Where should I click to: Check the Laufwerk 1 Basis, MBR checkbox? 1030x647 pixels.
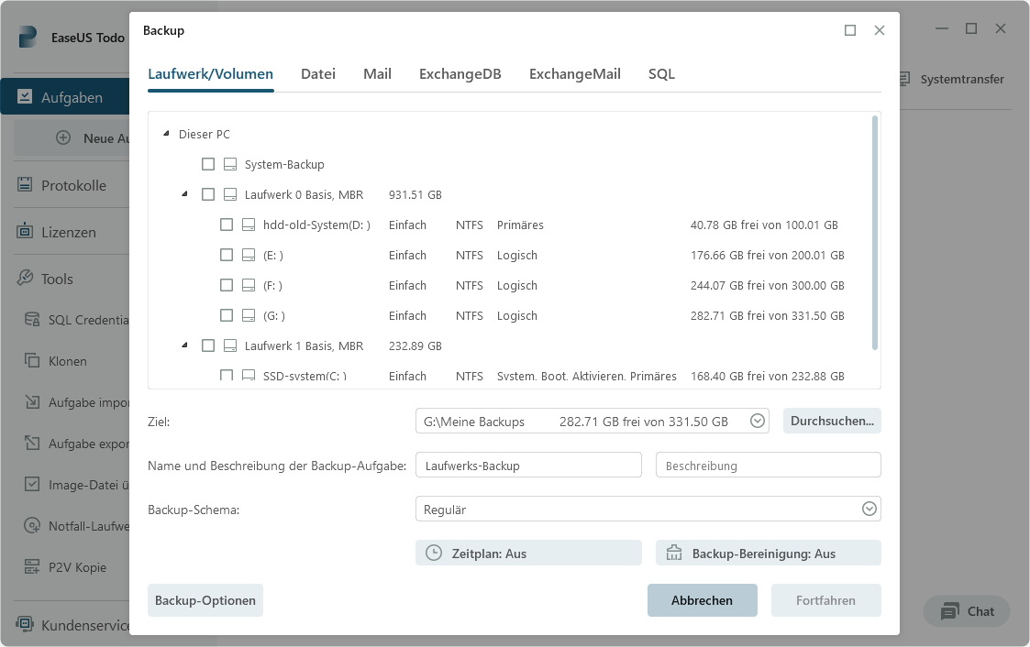click(x=208, y=345)
